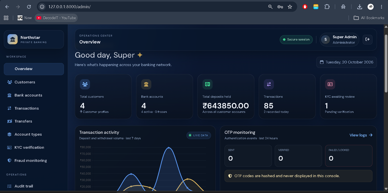Click the logout icon beside Super Admin
This screenshot has width=388, height=193.
click(x=368, y=40)
